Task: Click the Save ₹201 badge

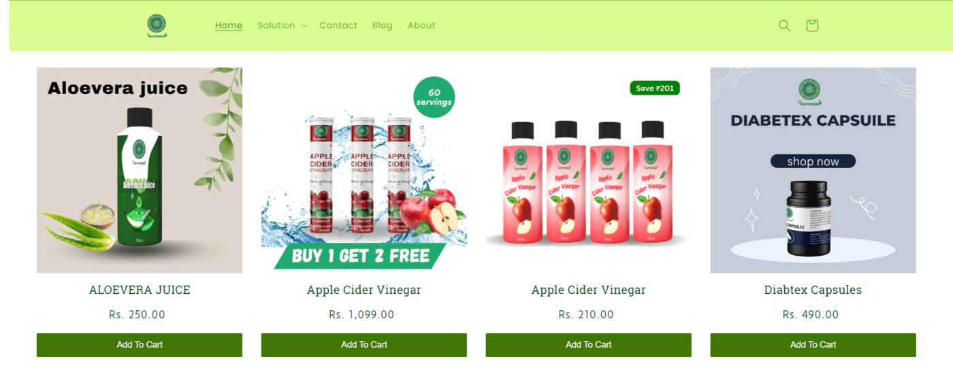Action: [655, 88]
